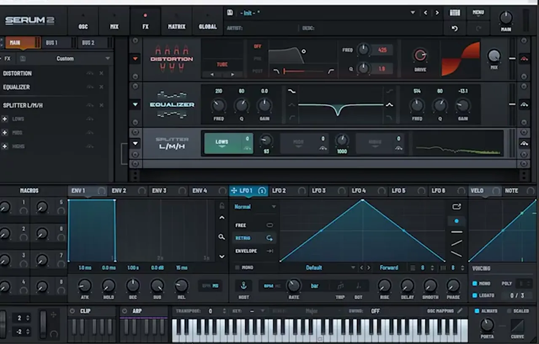Expand the LOWS band plus
This screenshot has height=344, width=539.
click(x=5, y=119)
